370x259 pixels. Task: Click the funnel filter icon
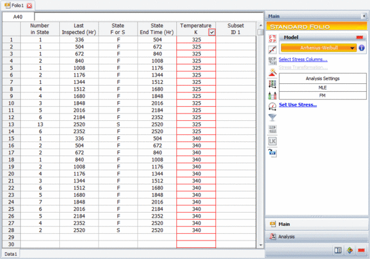[x=273, y=118]
